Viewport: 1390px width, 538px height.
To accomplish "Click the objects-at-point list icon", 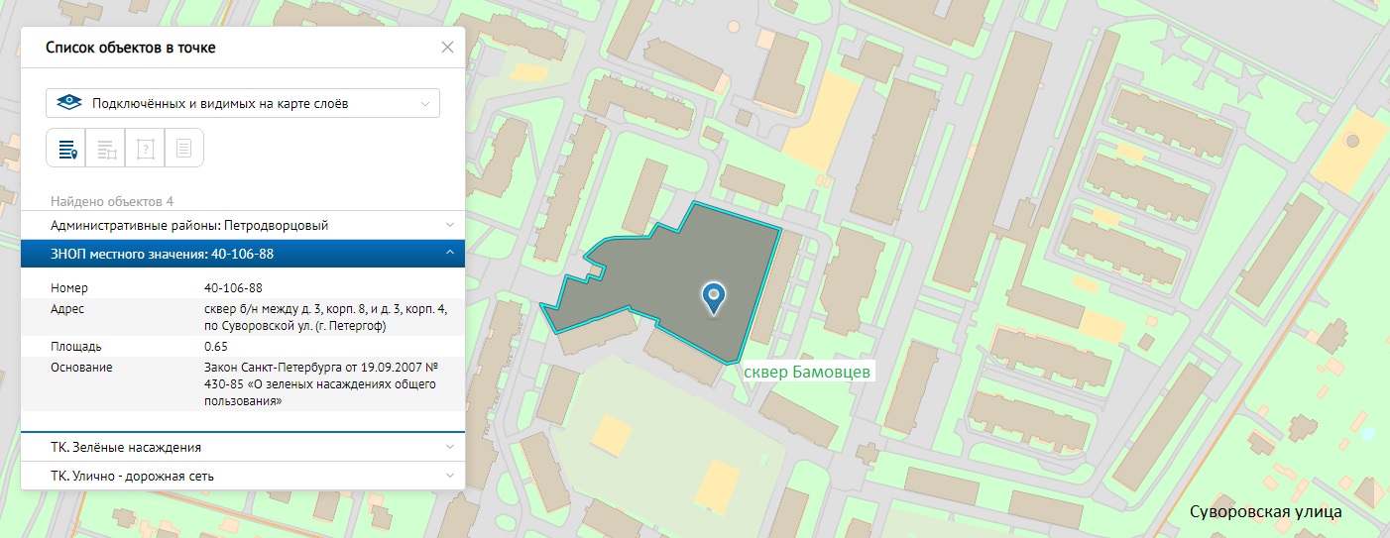I will [x=66, y=149].
